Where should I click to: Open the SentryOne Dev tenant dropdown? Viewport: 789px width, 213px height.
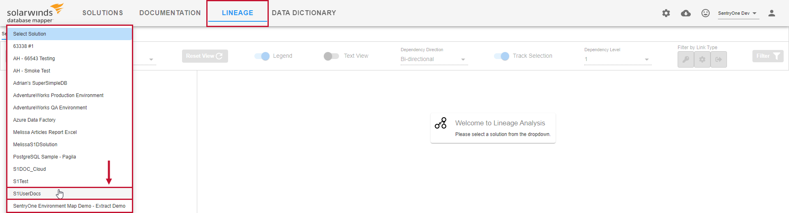[x=738, y=13]
